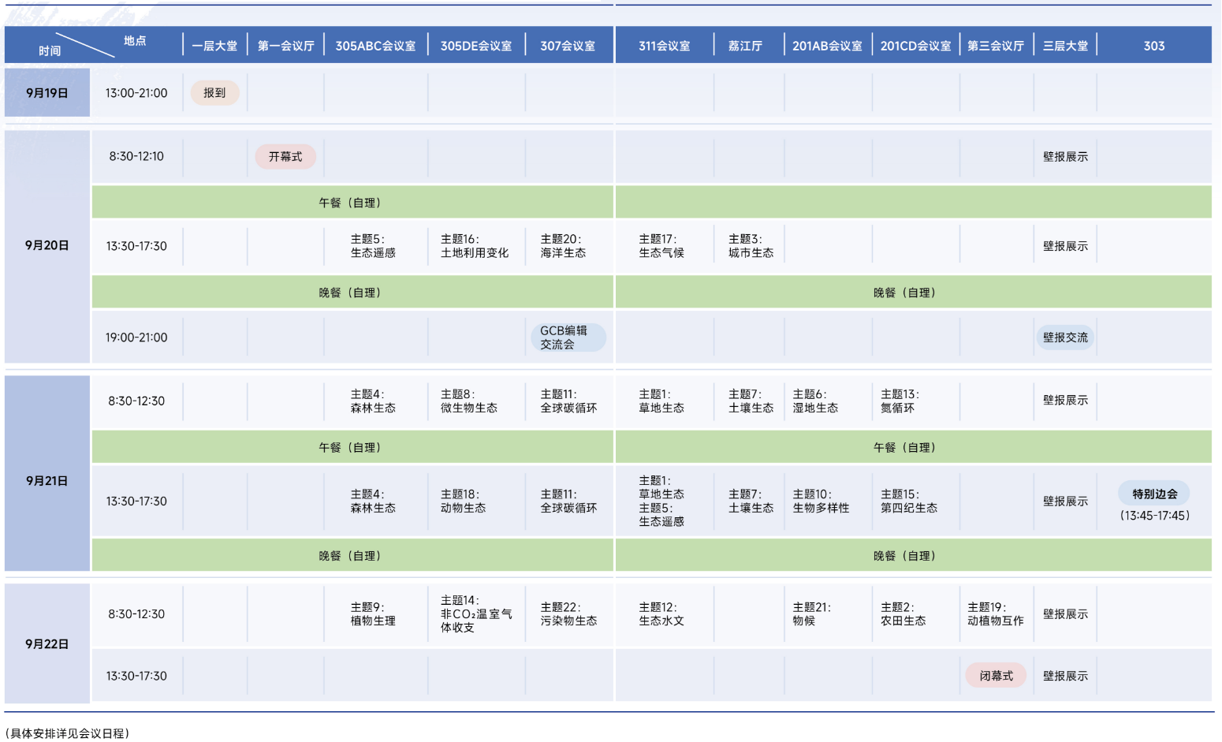The height and width of the screenshot is (742, 1222).
Task: Select the 时间 header label
Action: point(50,50)
